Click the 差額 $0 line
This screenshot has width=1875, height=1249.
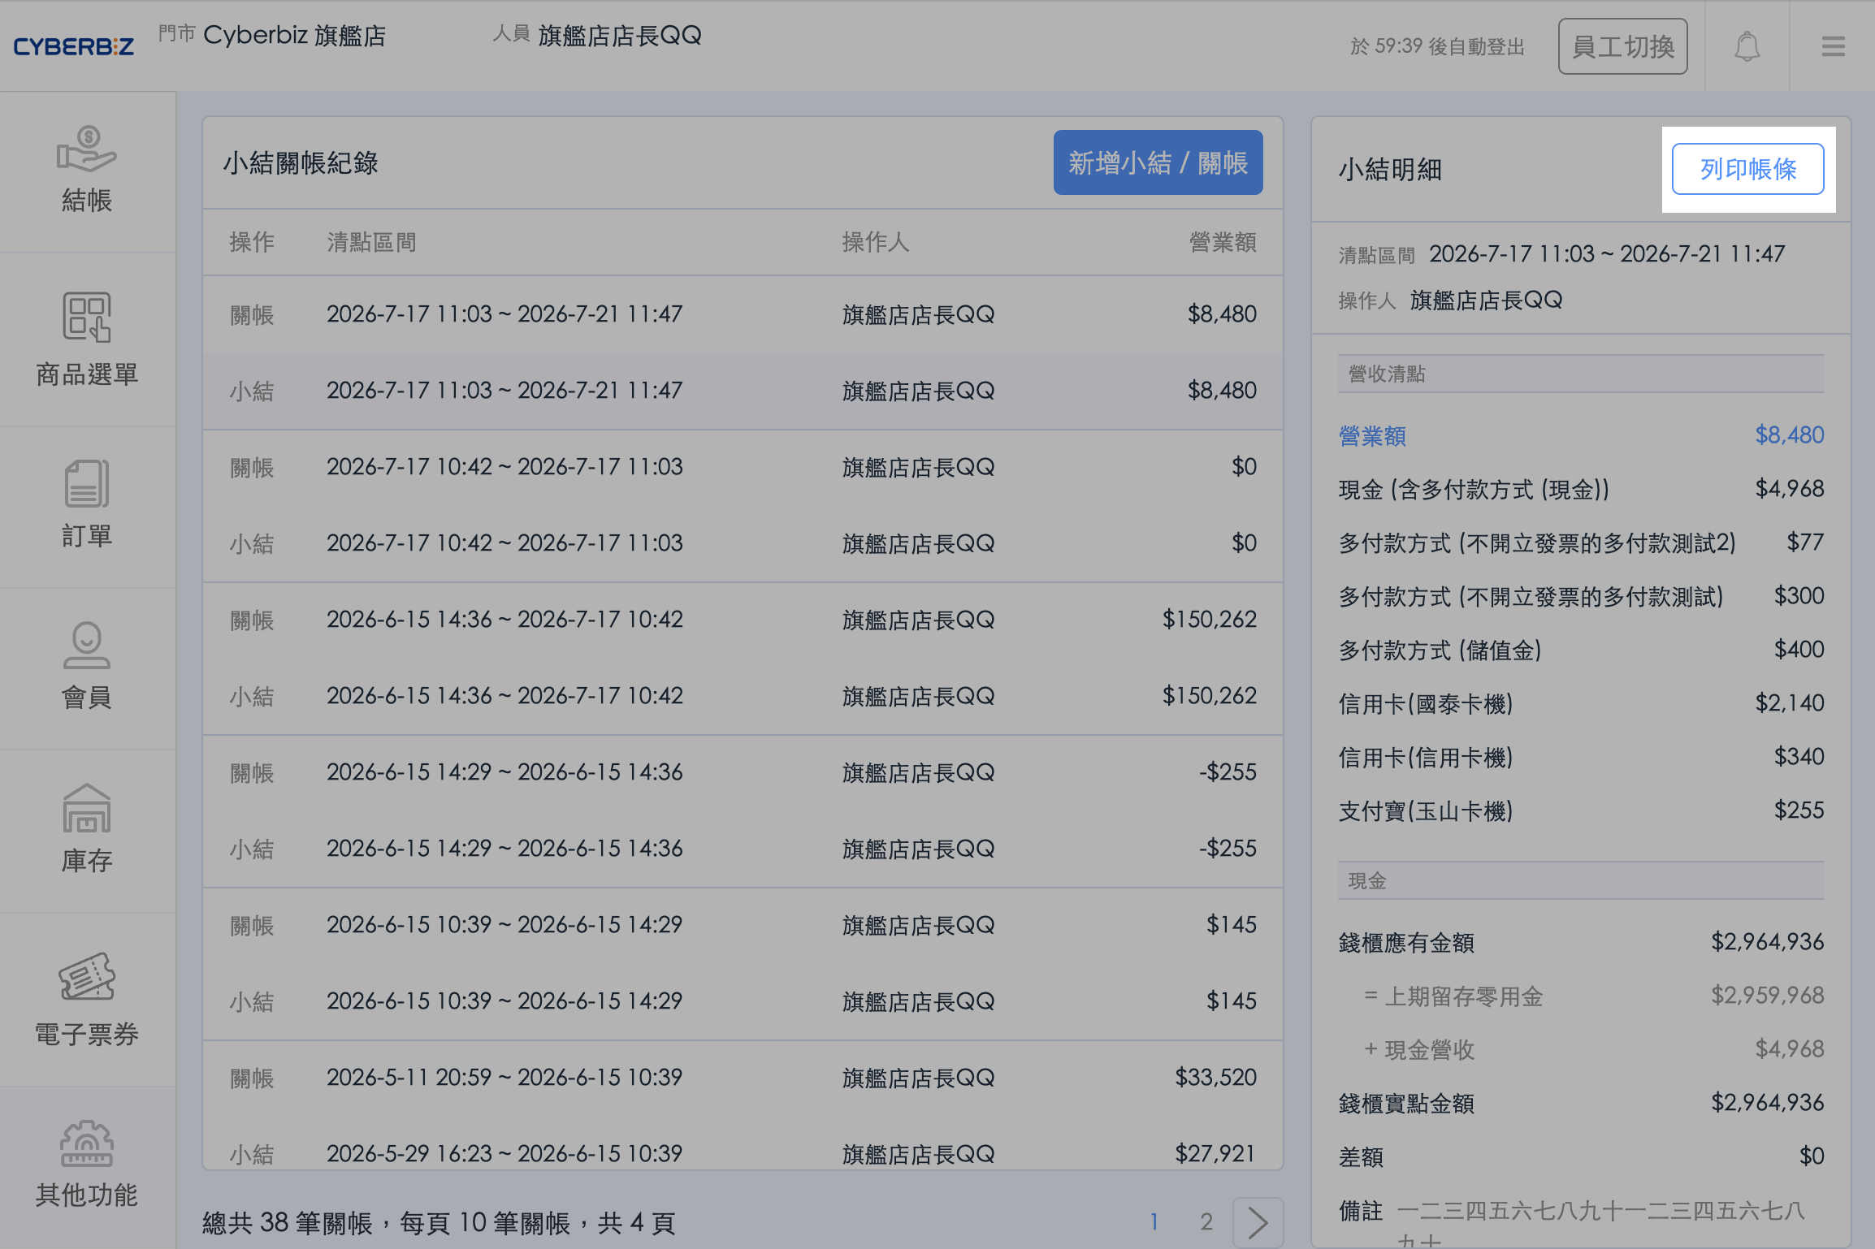pyautogui.click(x=1581, y=1156)
